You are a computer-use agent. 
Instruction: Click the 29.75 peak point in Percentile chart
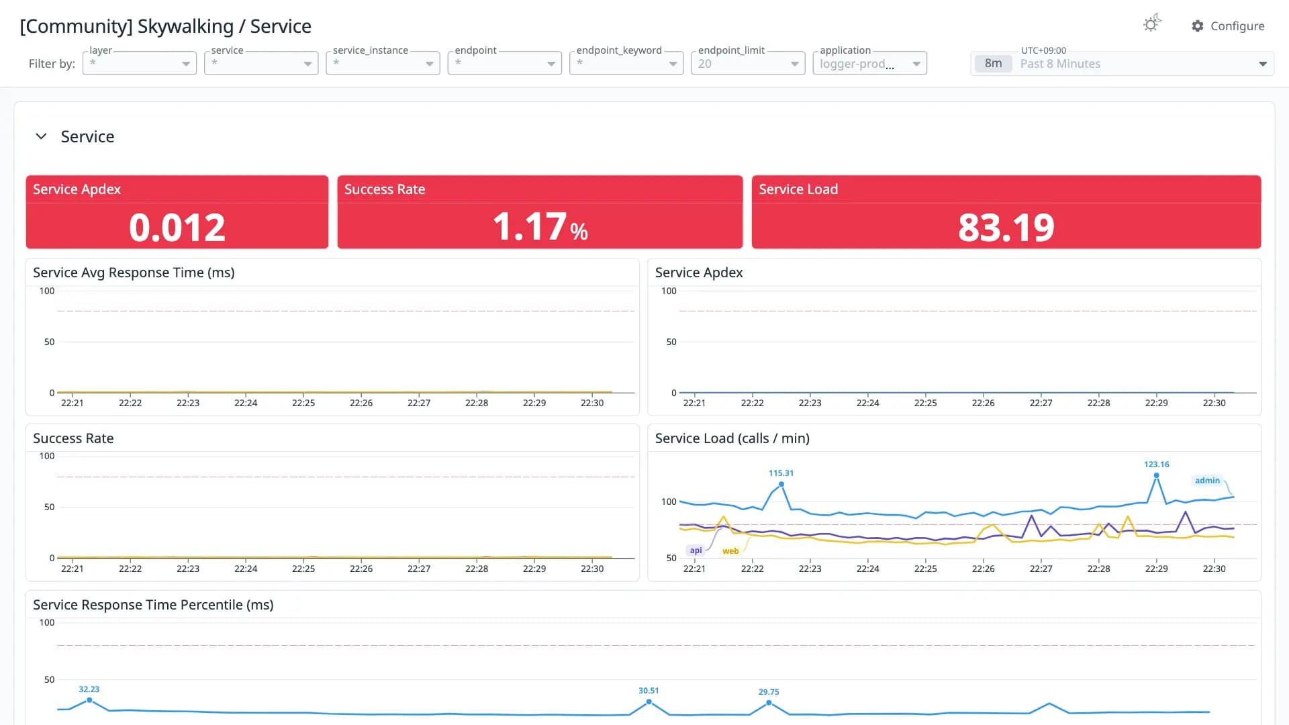coord(769,703)
